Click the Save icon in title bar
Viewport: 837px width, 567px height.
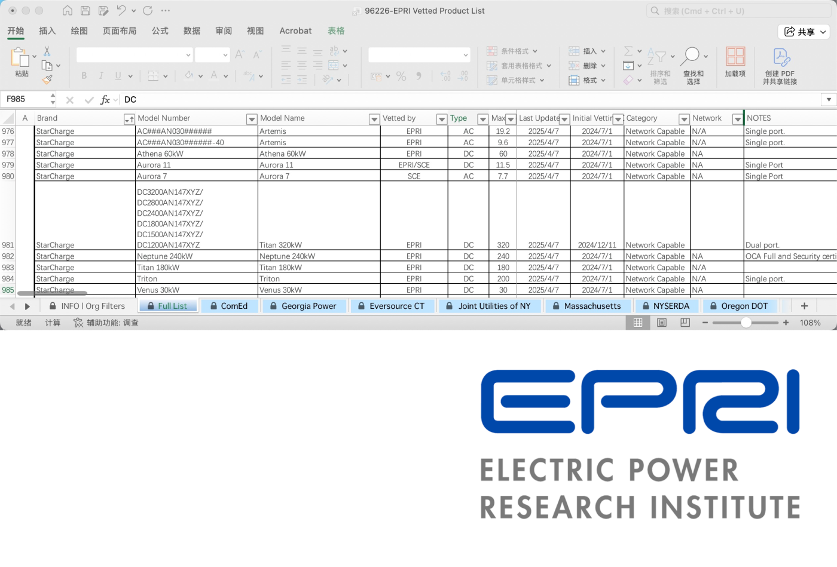85,11
